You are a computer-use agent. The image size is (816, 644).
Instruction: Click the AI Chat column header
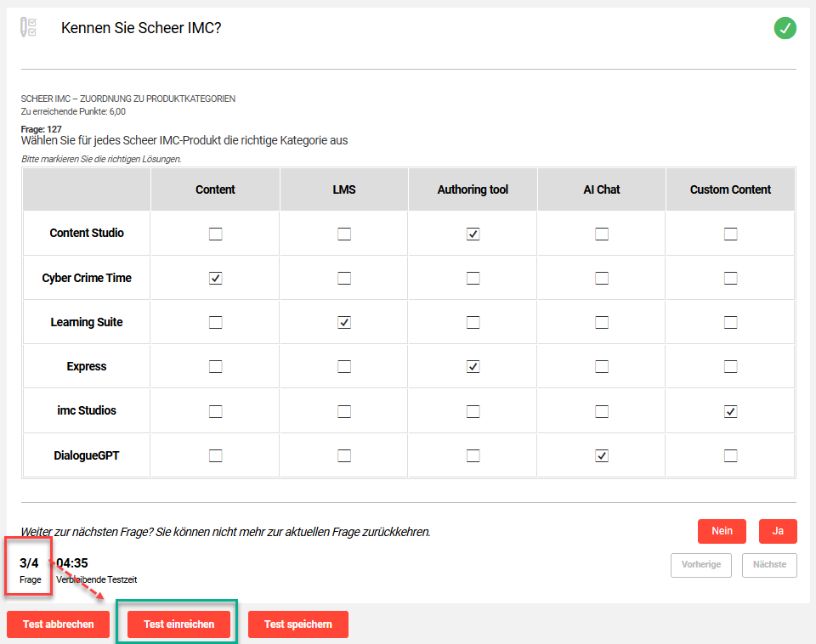(x=602, y=189)
